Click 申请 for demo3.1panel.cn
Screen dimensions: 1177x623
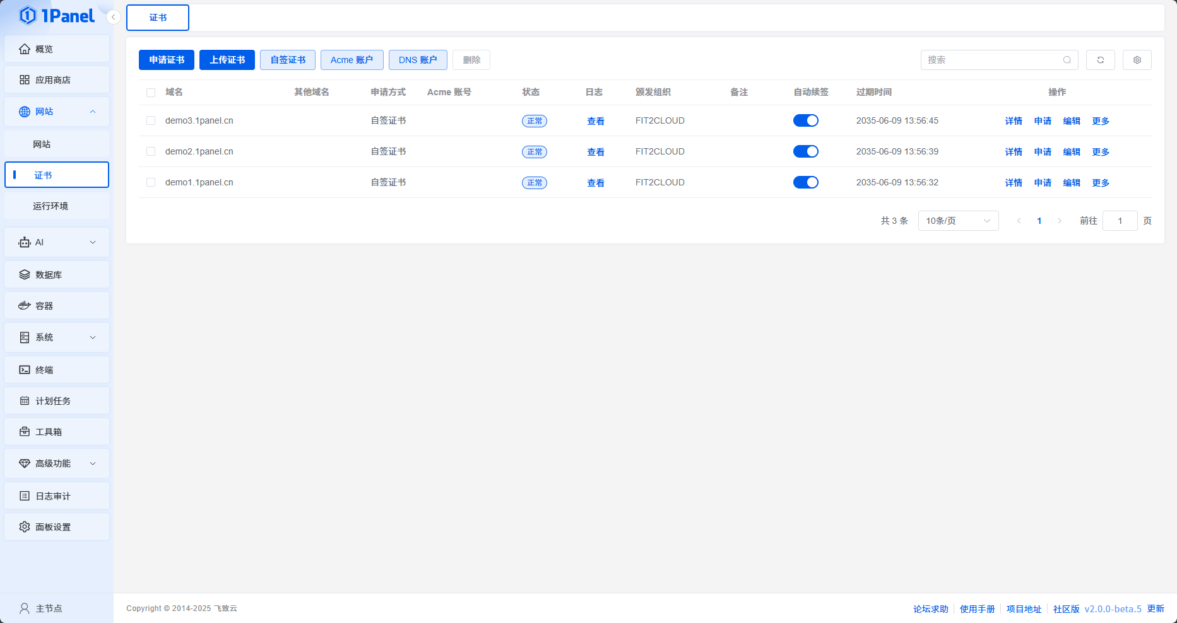(x=1043, y=121)
